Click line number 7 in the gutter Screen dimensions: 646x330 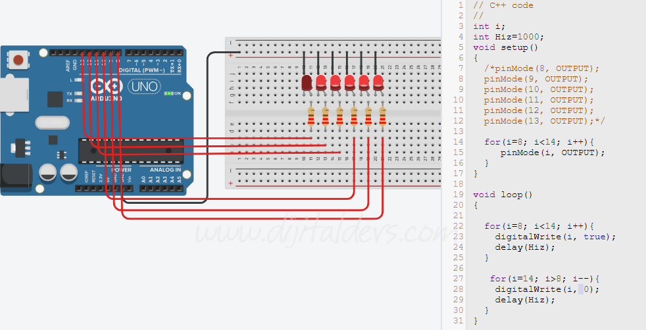click(461, 68)
